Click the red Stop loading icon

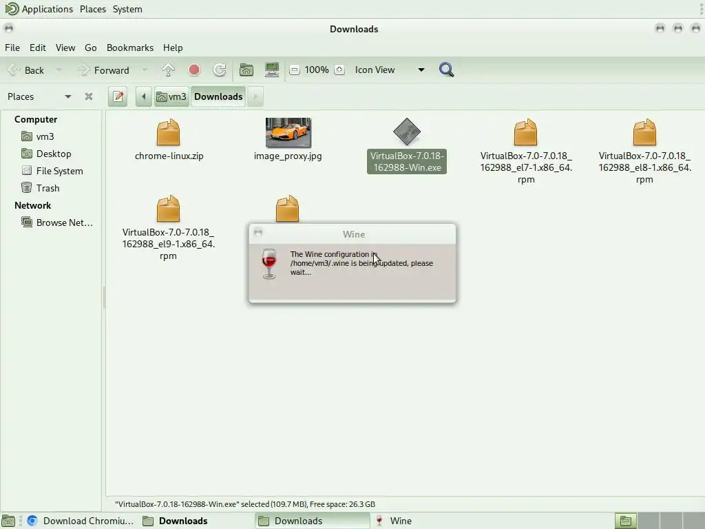194,70
